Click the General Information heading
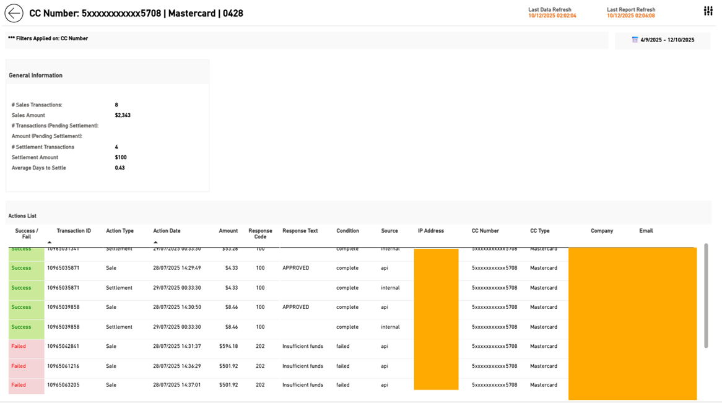722x403 pixels. [x=35, y=76]
